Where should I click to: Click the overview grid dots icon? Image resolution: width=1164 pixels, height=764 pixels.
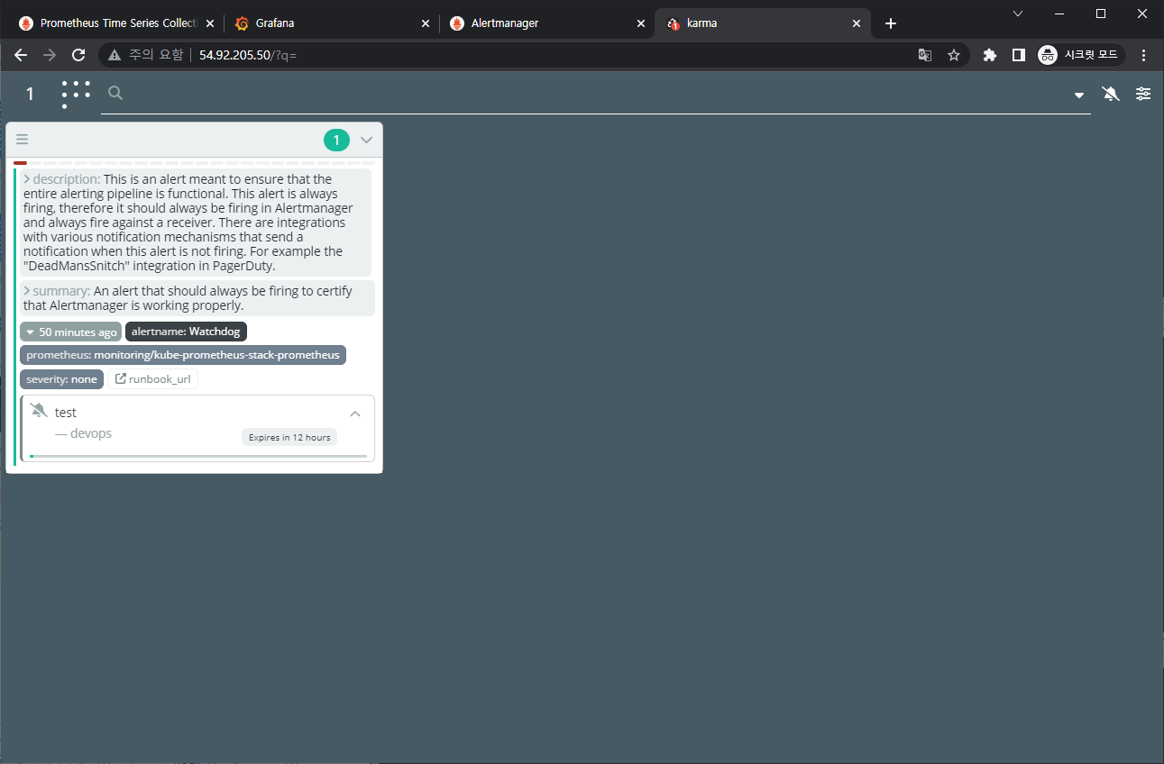pyautogui.click(x=76, y=94)
